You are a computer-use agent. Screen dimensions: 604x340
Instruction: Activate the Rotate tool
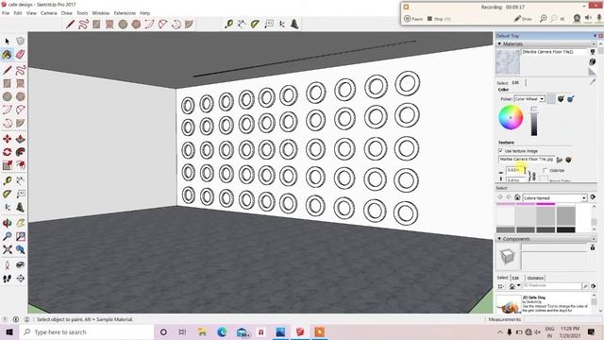coord(7,152)
